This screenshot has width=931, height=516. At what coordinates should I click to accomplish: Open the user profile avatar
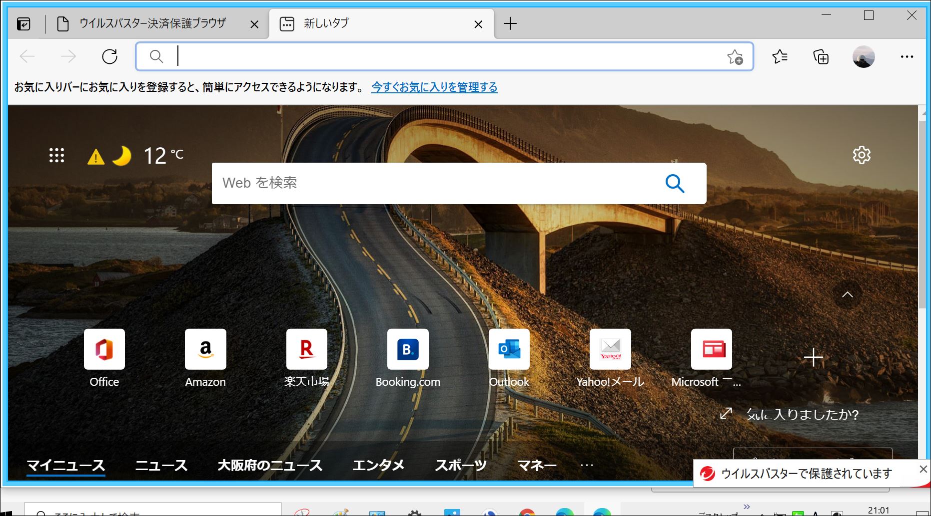pyautogui.click(x=864, y=56)
